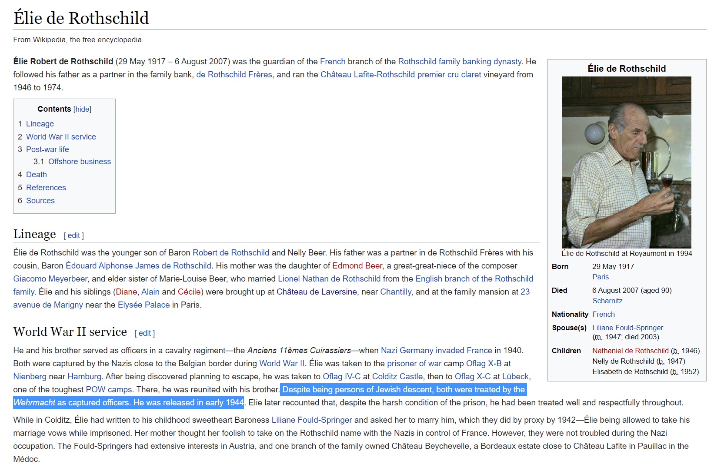Open the Alain sibling link
Screen dimensions: 714x474
[150, 292]
